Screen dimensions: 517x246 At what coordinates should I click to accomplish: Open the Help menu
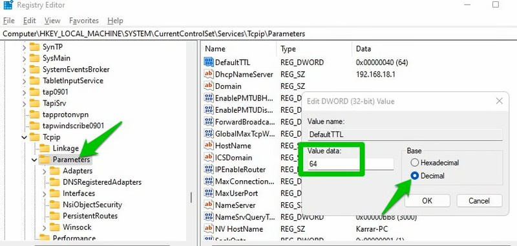point(115,21)
